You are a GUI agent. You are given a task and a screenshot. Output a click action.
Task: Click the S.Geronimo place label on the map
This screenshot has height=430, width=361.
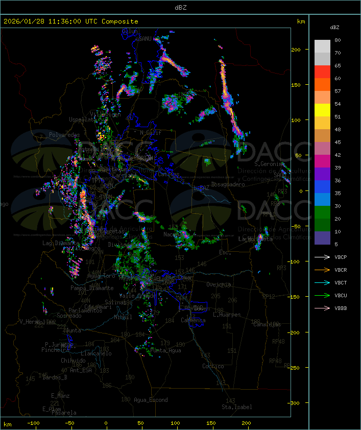tap(270, 164)
